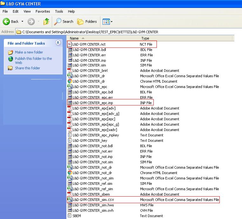The image size is (242, 219).
Task: Select the L&D GYM CENTER.nct file icon
Action: click(x=70, y=44)
